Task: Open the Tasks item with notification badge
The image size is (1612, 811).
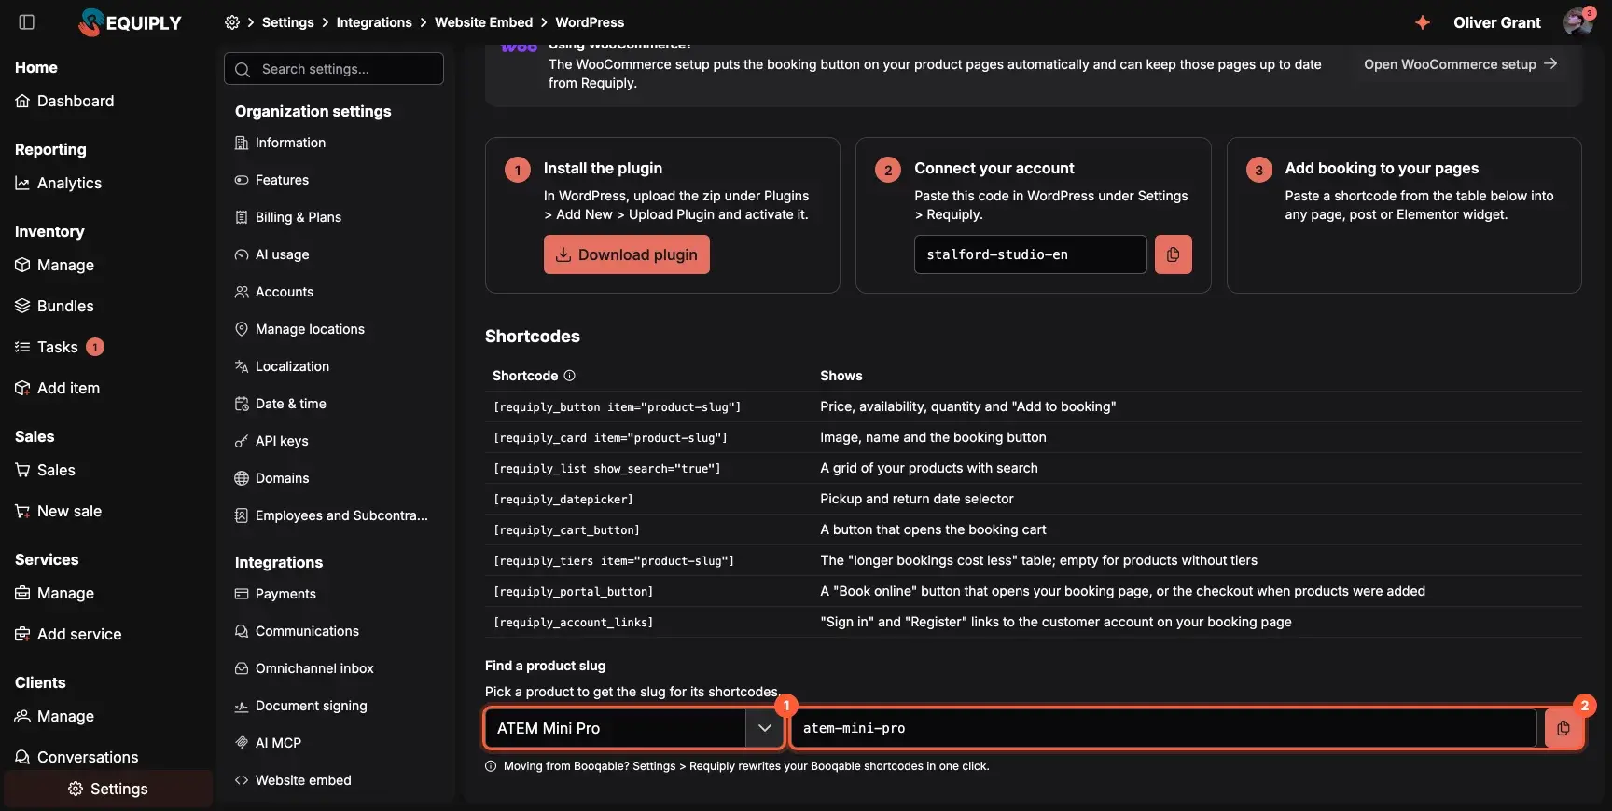Action: 60,347
